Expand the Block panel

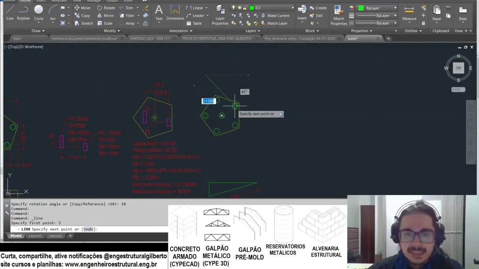(x=312, y=31)
